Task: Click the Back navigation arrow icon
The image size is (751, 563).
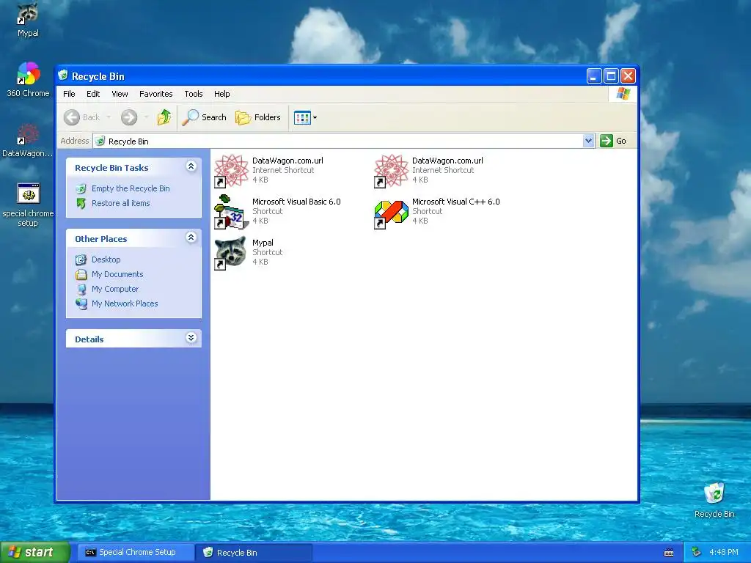Action: tap(72, 117)
